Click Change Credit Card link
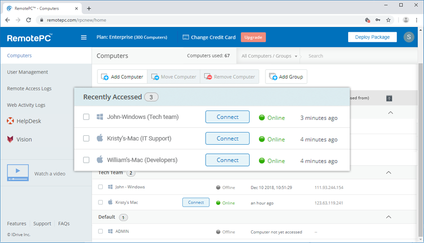The width and height of the screenshot is (424, 243). point(213,37)
